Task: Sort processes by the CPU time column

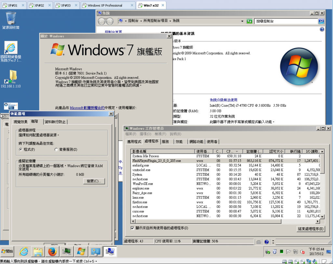Action: pos(232,151)
